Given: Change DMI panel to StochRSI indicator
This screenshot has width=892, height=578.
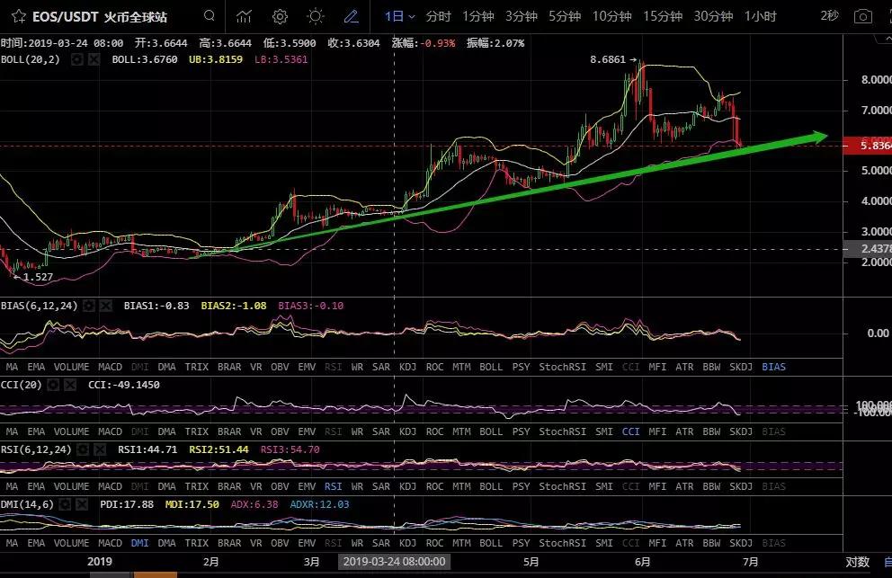Looking at the screenshot, I should (562, 543).
